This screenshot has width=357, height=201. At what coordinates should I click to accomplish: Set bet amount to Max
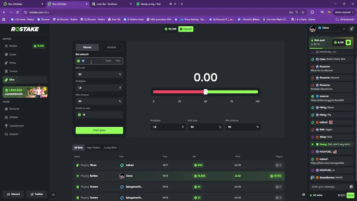click(118, 61)
